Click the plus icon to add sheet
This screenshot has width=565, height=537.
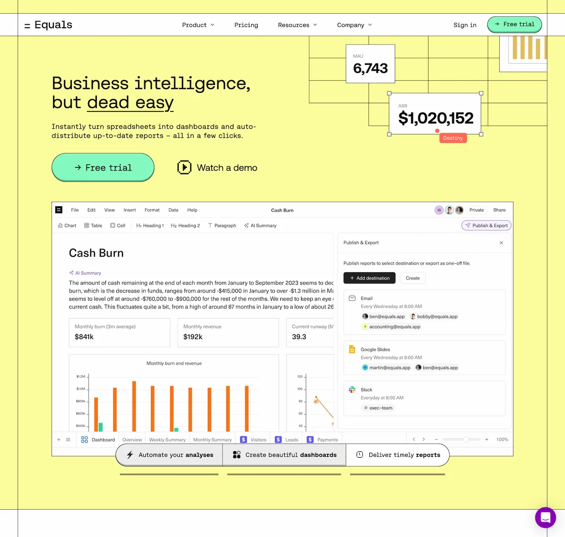pyautogui.click(x=59, y=440)
